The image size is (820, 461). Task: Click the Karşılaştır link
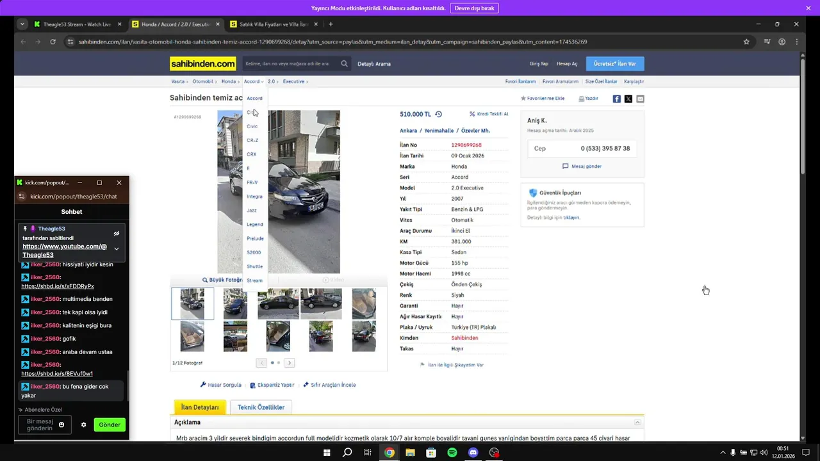pos(634,81)
